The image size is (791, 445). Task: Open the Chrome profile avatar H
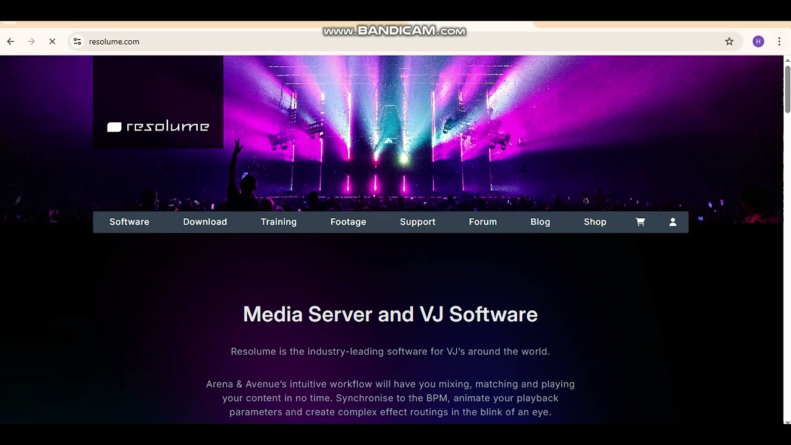(x=758, y=41)
